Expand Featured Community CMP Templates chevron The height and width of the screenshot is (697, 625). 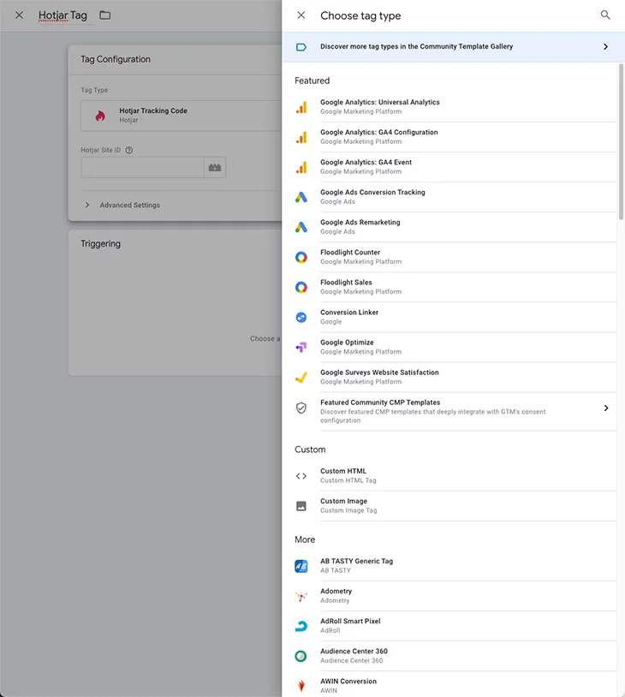(x=605, y=408)
